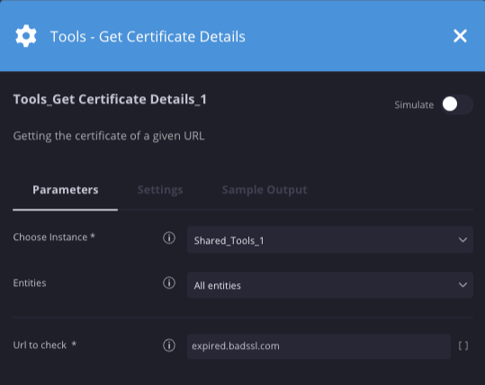Close the Get Certificate Details dialog
The image size is (485, 385).
click(x=460, y=36)
